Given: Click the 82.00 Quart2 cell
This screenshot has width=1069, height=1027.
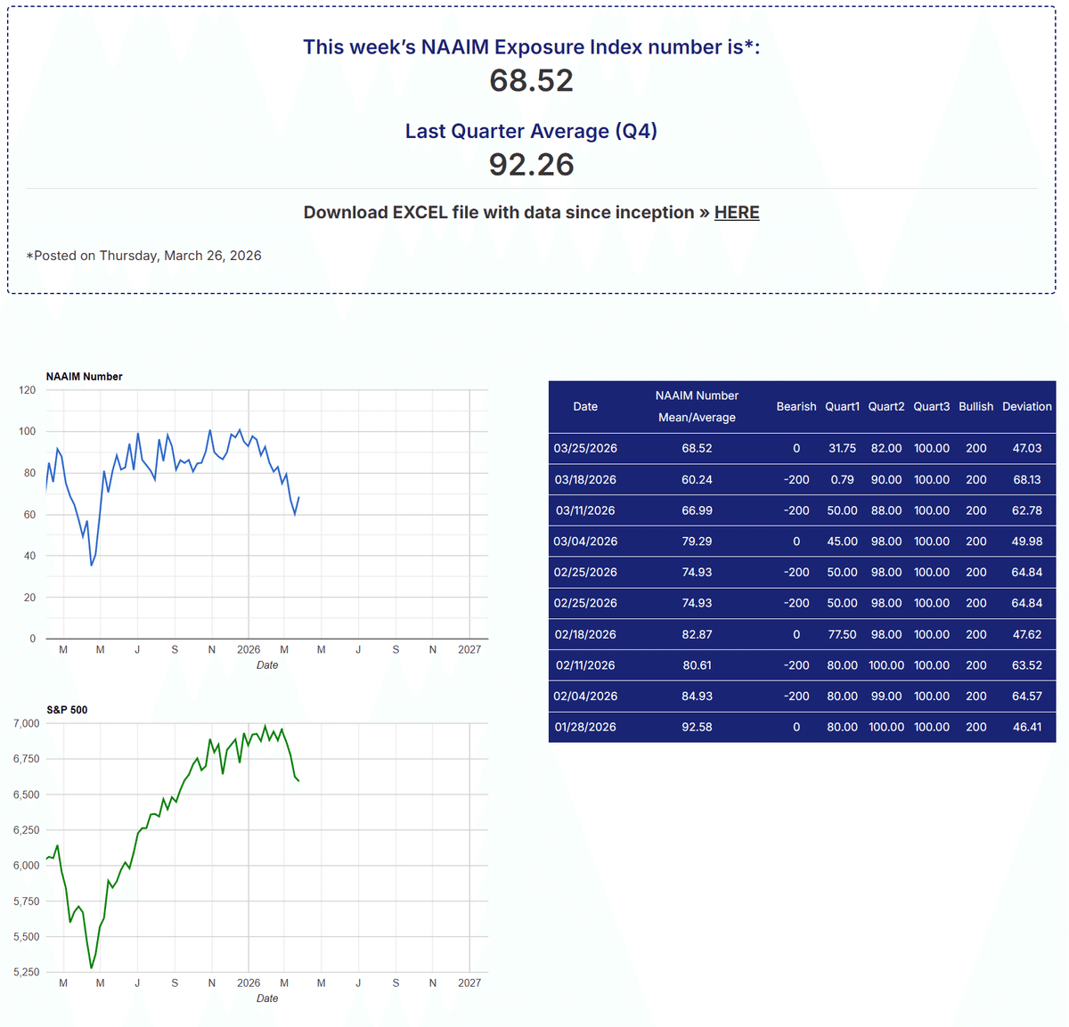Looking at the screenshot, I should click(886, 448).
